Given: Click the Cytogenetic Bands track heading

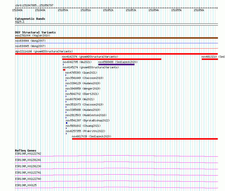Looking at the screenshot, I should pos(30,19).
